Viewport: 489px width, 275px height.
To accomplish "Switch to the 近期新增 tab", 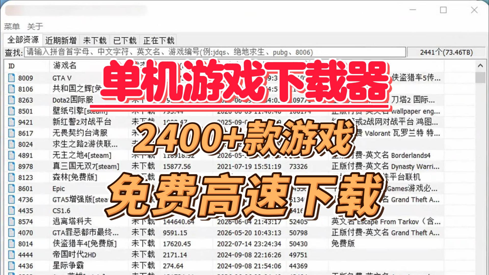I will click(x=61, y=40).
